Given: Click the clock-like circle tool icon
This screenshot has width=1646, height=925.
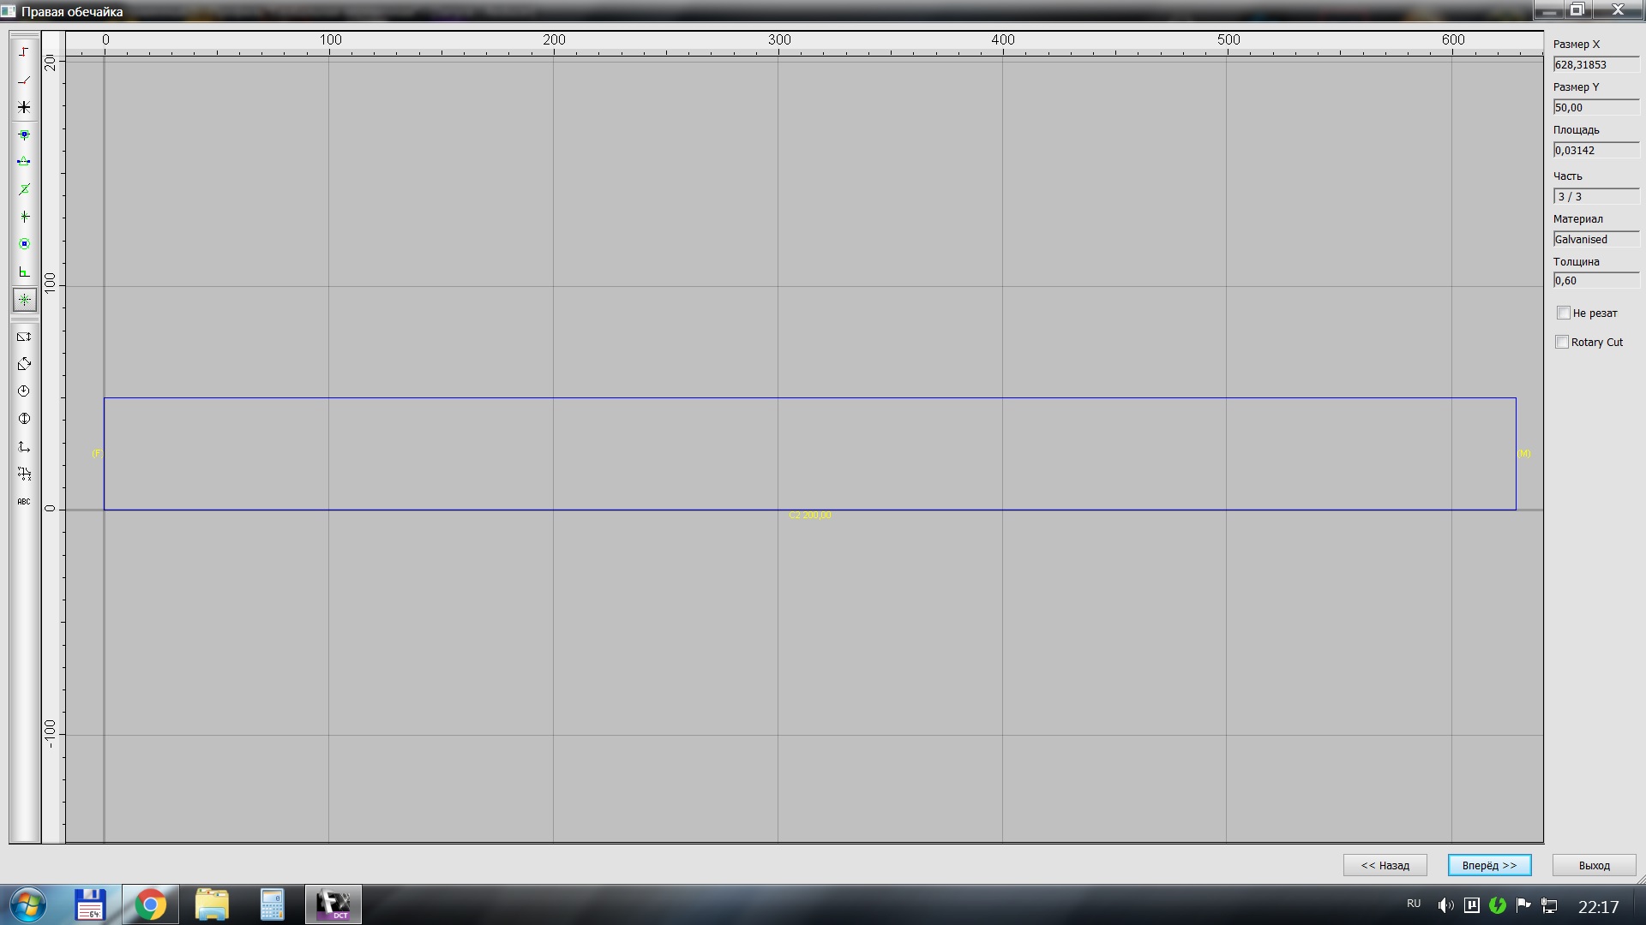Looking at the screenshot, I should coord(24,391).
